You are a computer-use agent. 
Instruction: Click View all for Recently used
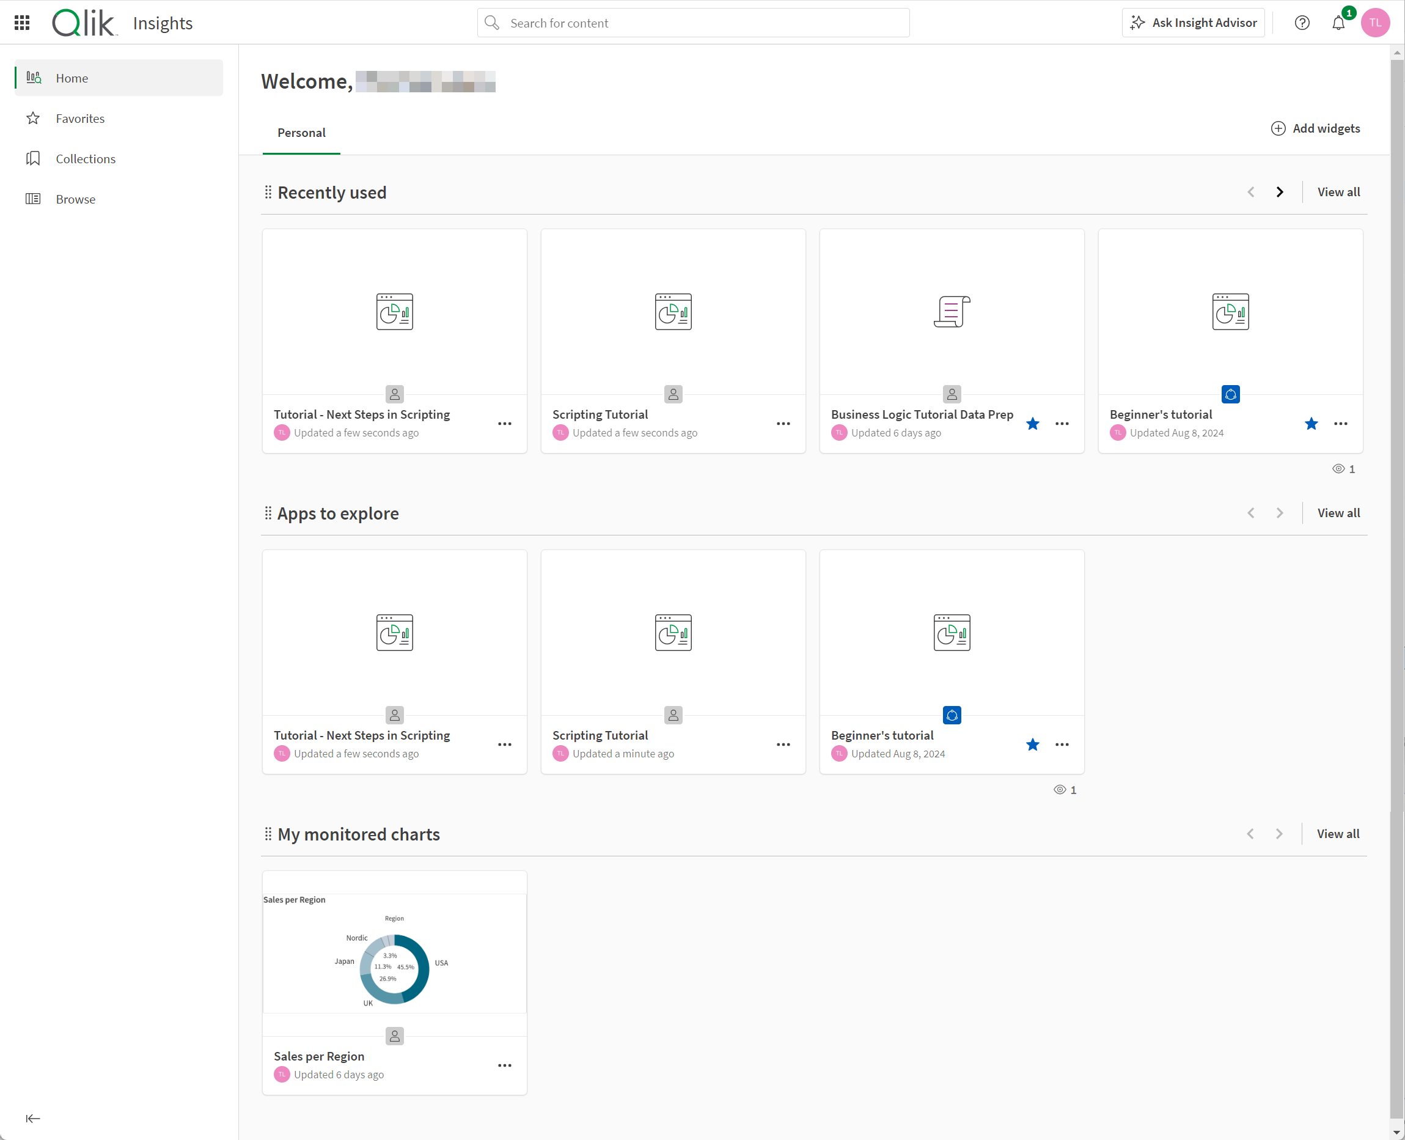(x=1339, y=192)
